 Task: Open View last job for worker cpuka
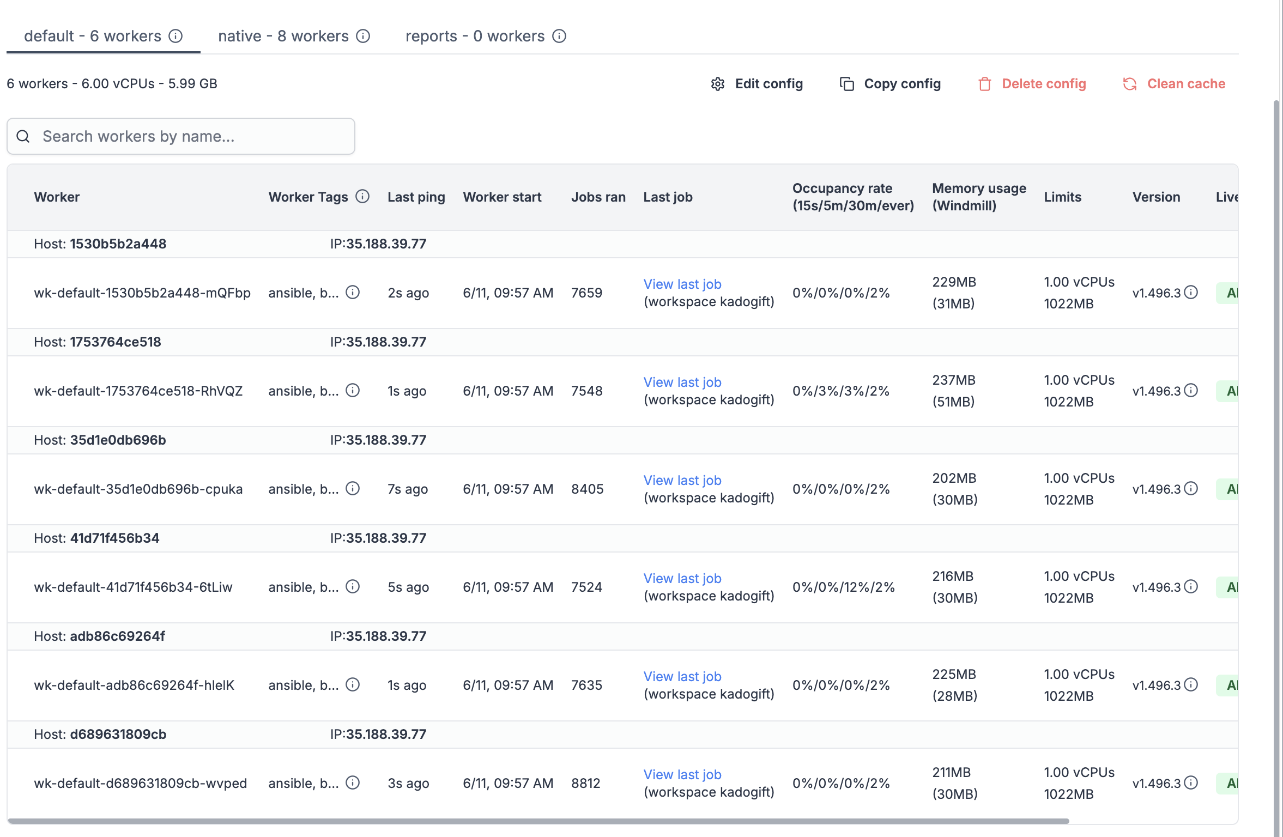pyautogui.click(x=682, y=480)
